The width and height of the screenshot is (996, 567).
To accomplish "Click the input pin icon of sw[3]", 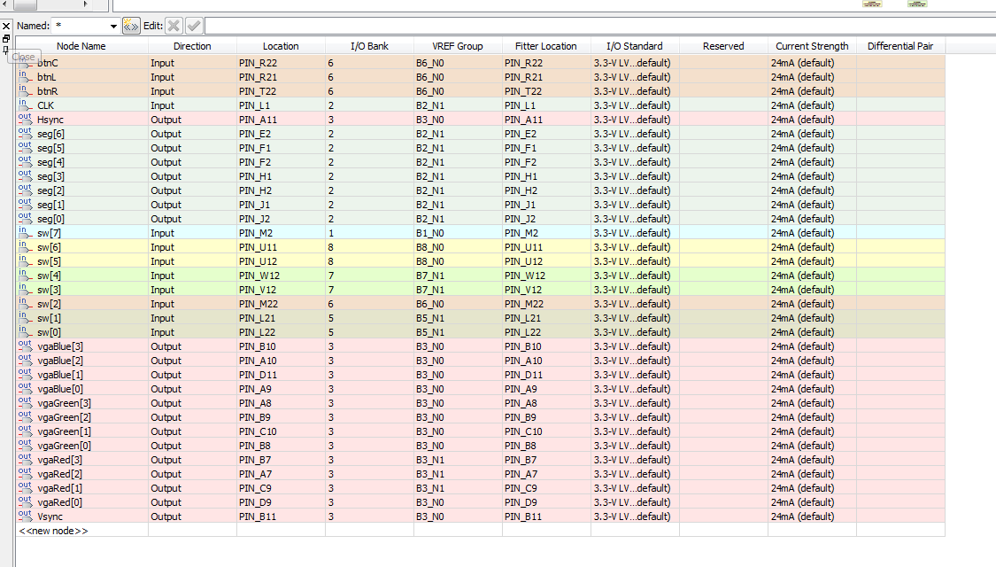I will click(x=25, y=289).
